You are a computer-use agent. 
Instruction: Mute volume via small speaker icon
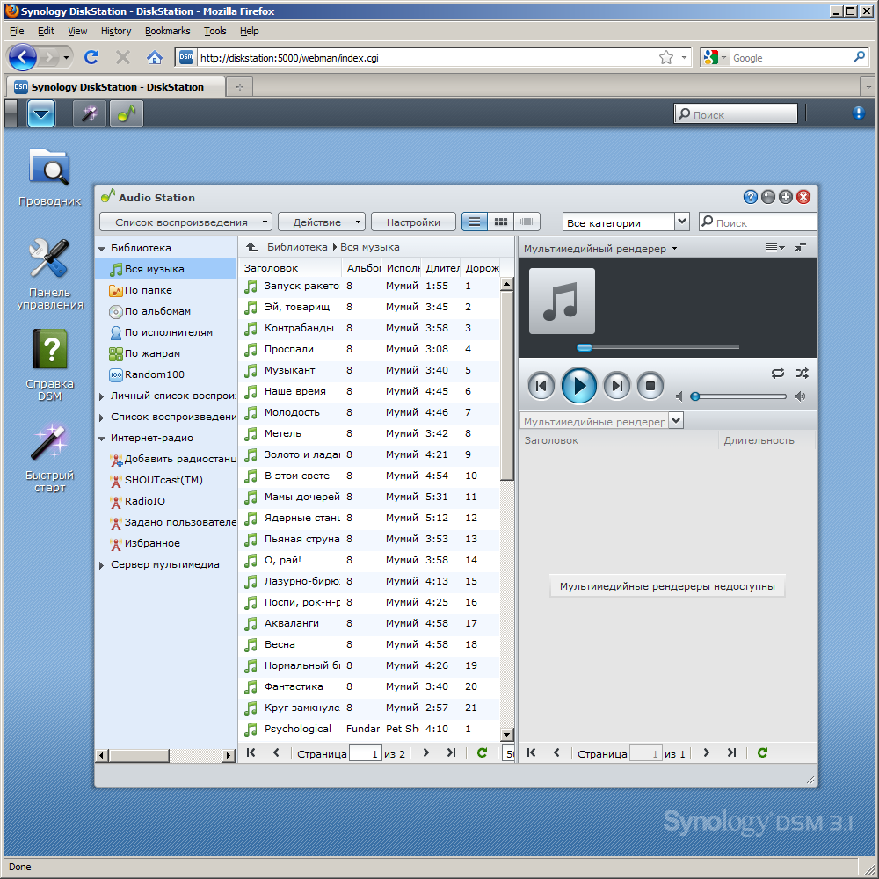[679, 396]
